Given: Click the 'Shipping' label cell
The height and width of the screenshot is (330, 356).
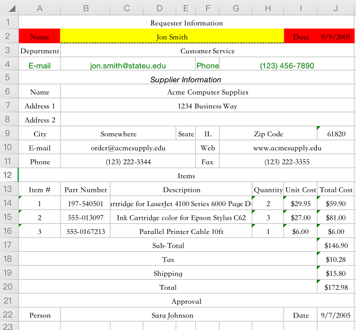Looking at the screenshot, I should (x=168, y=273).
